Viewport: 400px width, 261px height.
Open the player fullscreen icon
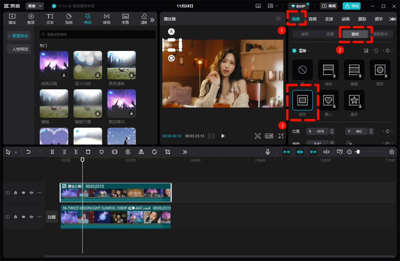[x=281, y=136]
